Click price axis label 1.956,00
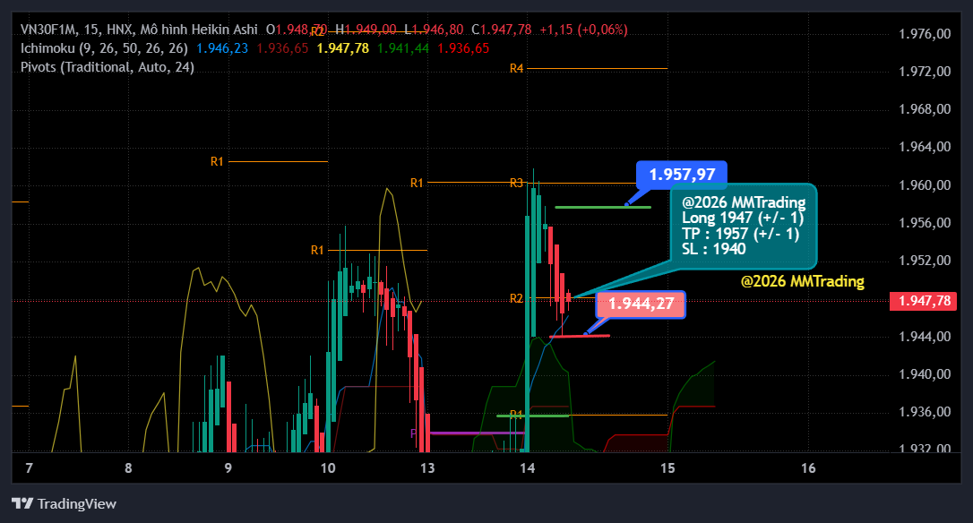This screenshot has height=523, width=973. (x=925, y=223)
